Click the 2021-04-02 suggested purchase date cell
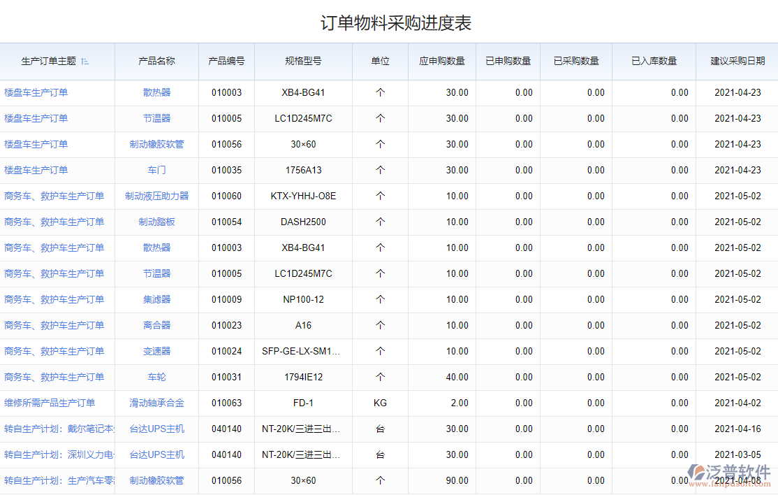 coord(737,403)
